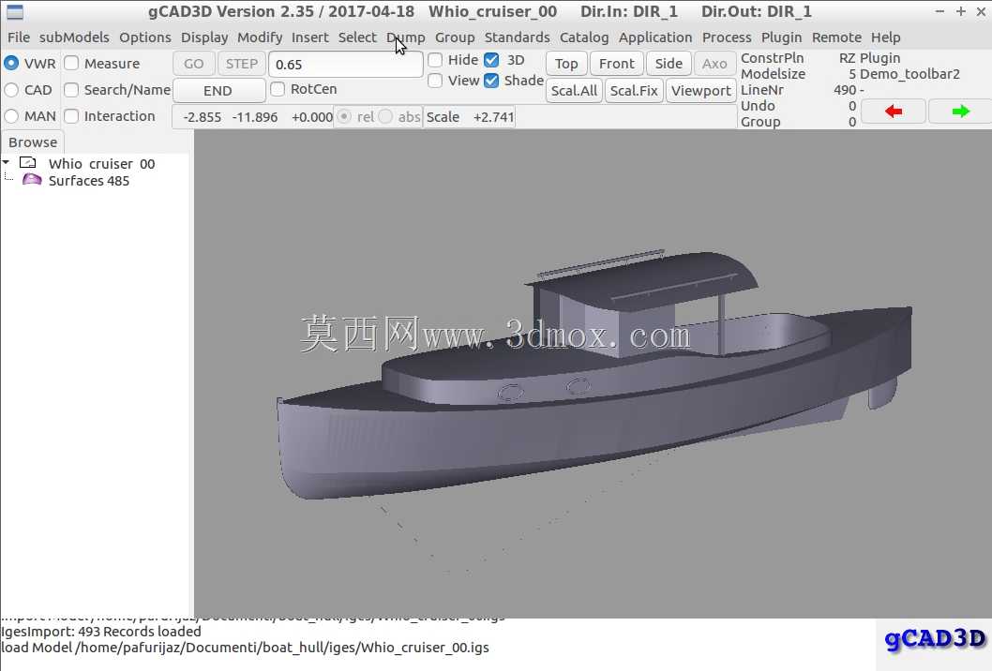Click the green redo arrow icon
The width and height of the screenshot is (992, 671).
pyautogui.click(x=960, y=112)
